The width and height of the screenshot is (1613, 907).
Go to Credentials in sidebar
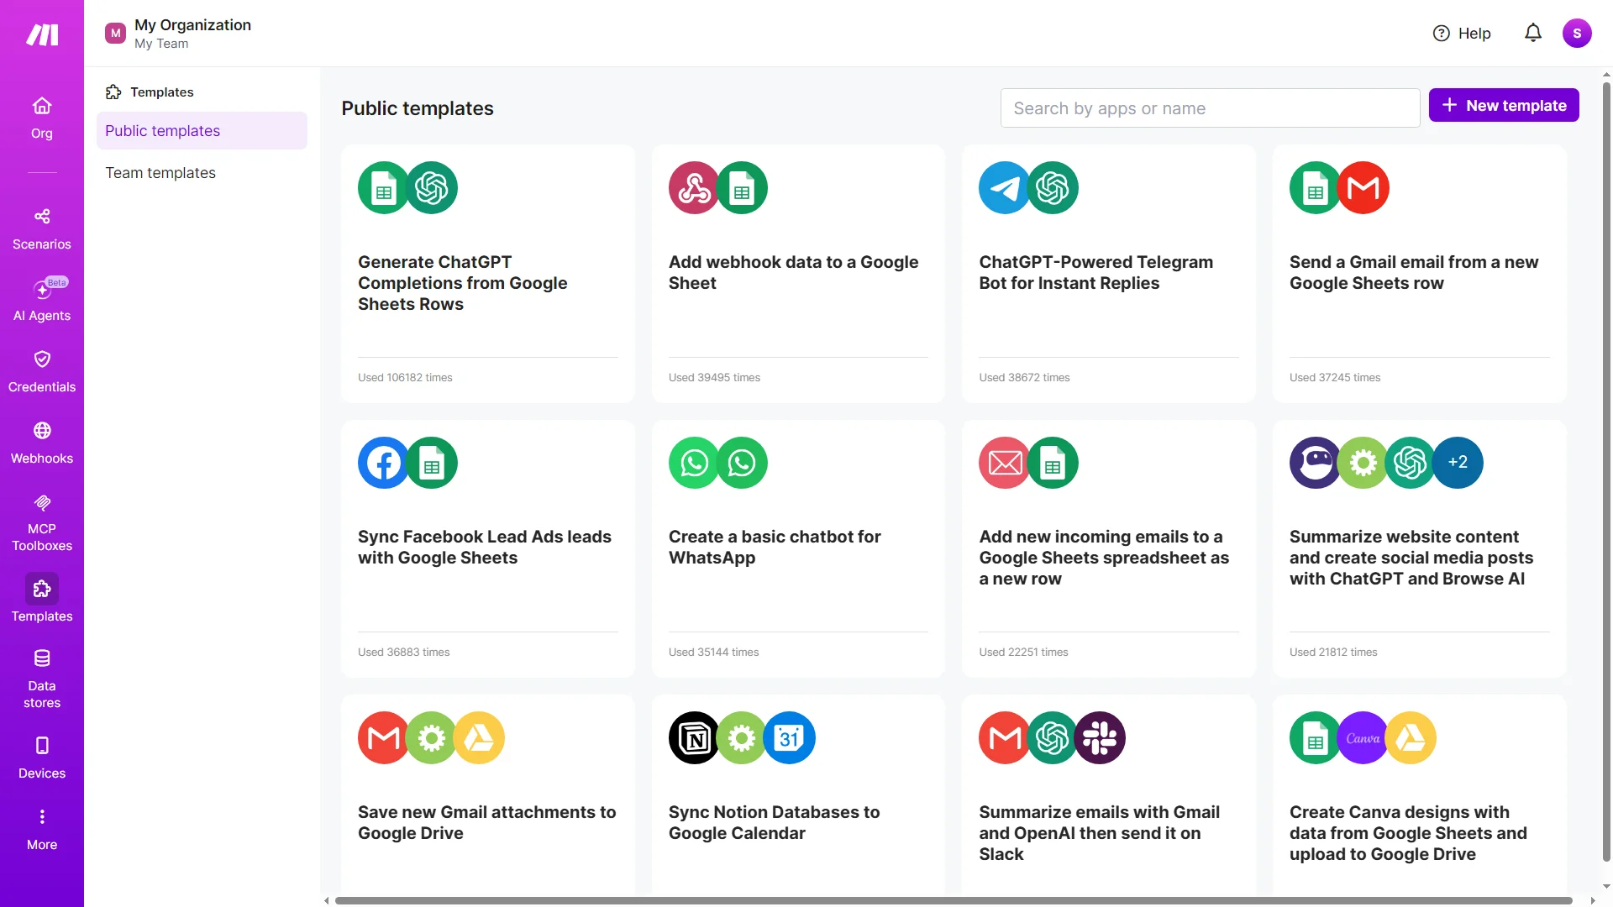[x=42, y=371]
